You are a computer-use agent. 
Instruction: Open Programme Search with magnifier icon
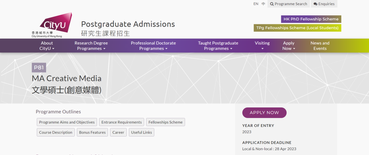click(x=288, y=4)
